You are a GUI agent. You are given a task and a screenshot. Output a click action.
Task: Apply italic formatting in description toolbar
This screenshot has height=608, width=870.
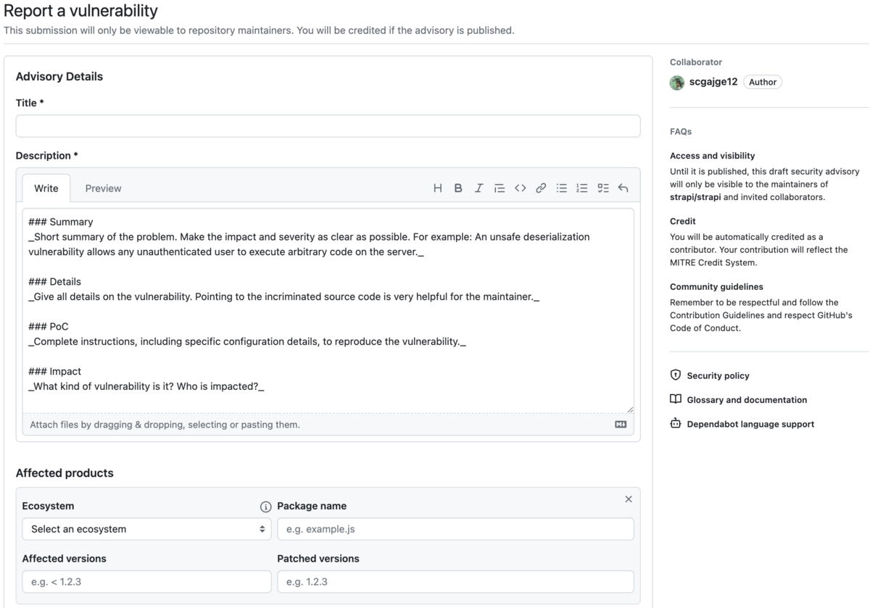tap(478, 188)
